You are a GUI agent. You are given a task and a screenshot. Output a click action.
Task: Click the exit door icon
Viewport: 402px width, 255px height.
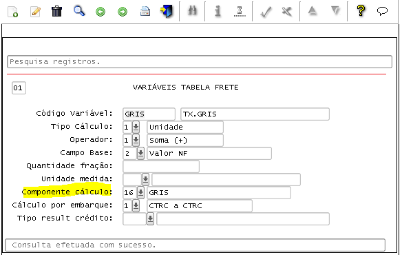click(x=167, y=11)
